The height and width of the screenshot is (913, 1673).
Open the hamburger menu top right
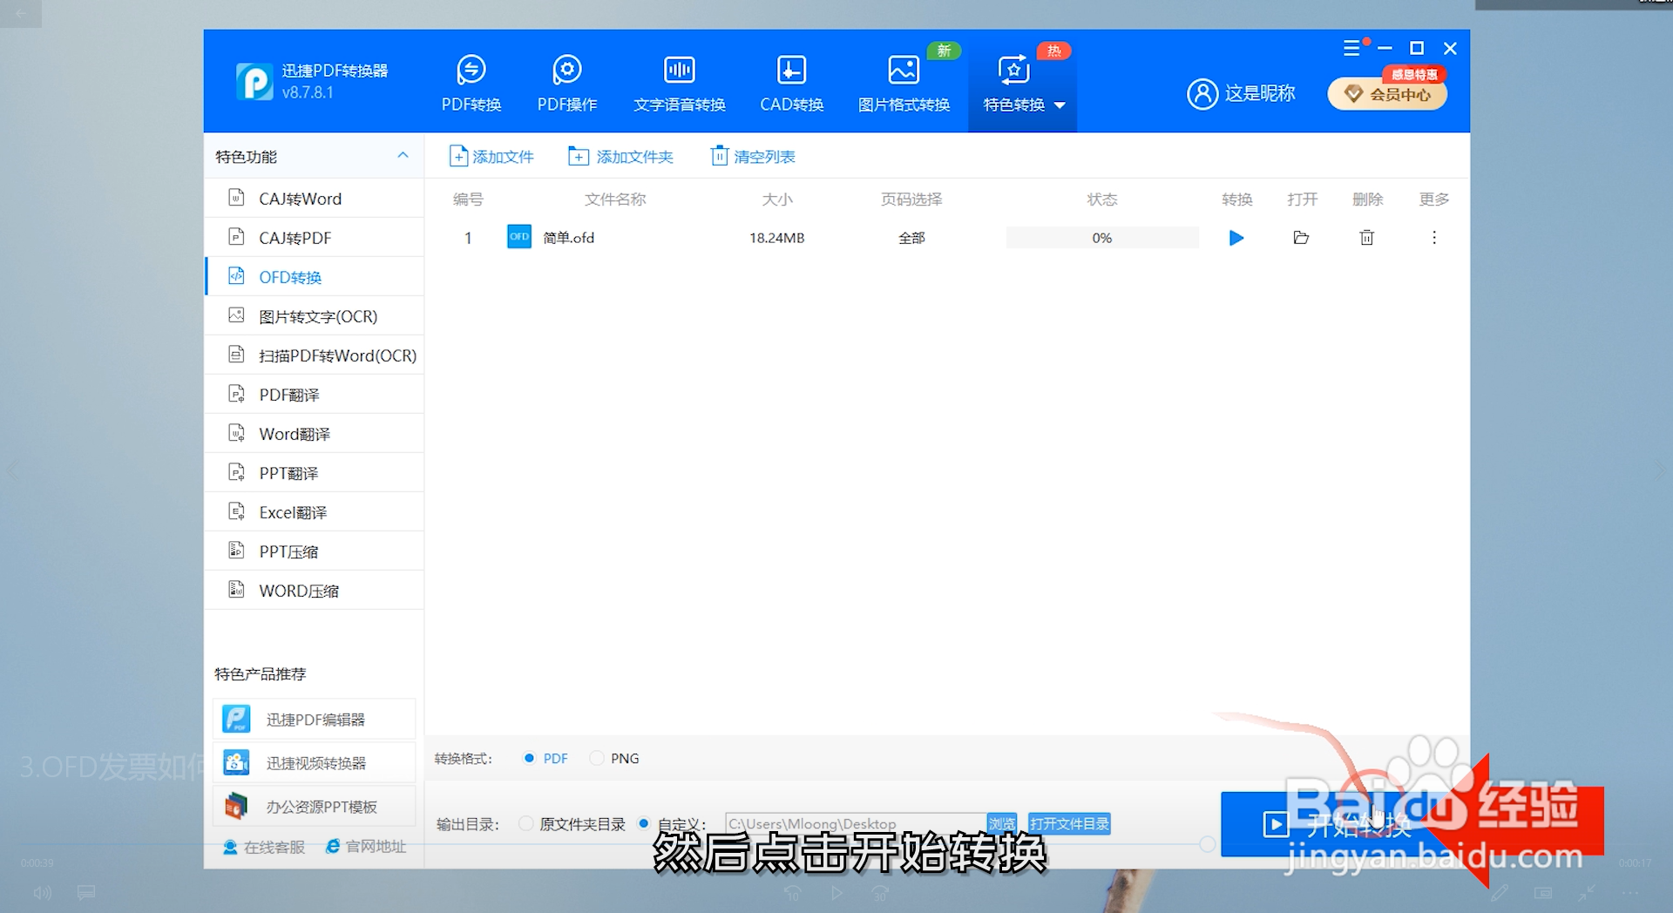click(1351, 48)
